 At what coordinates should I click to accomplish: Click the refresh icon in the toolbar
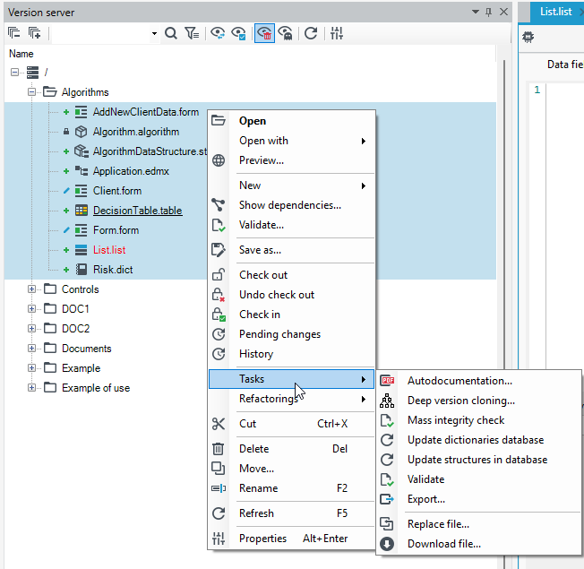pos(311,33)
